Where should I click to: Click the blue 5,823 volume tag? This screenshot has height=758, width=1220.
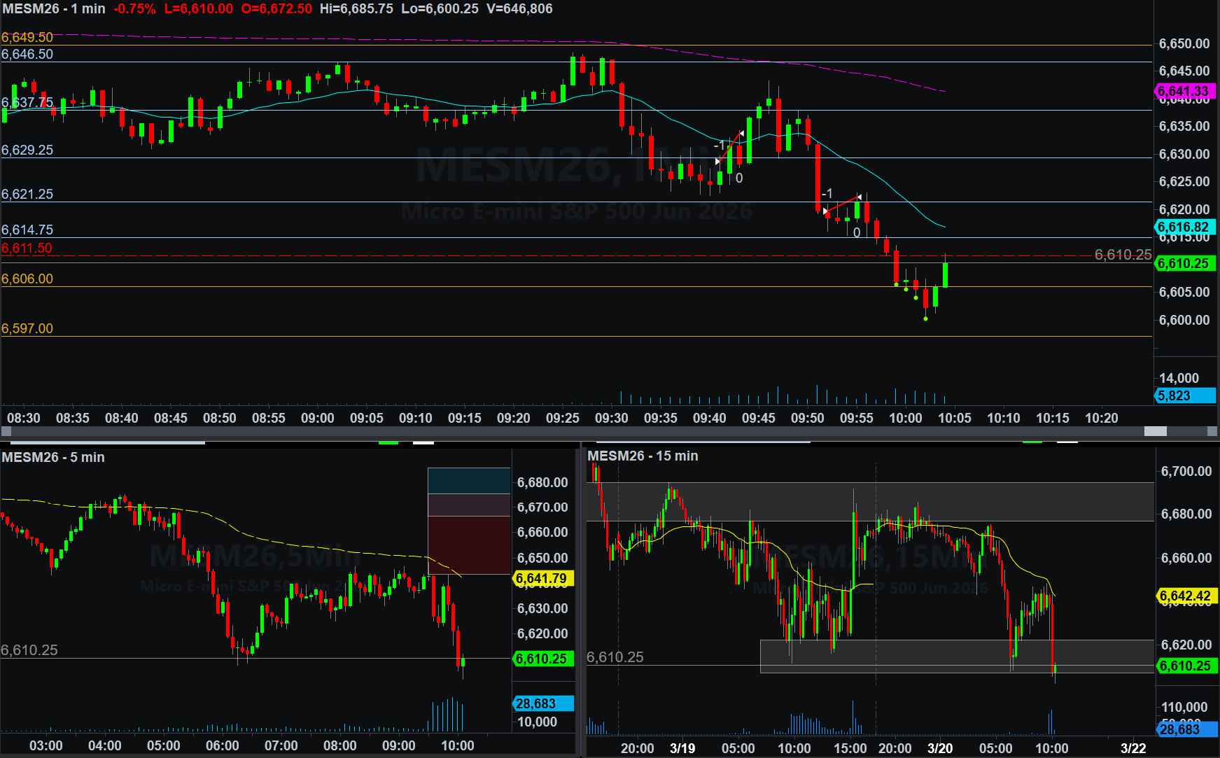click(x=1184, y=395)
